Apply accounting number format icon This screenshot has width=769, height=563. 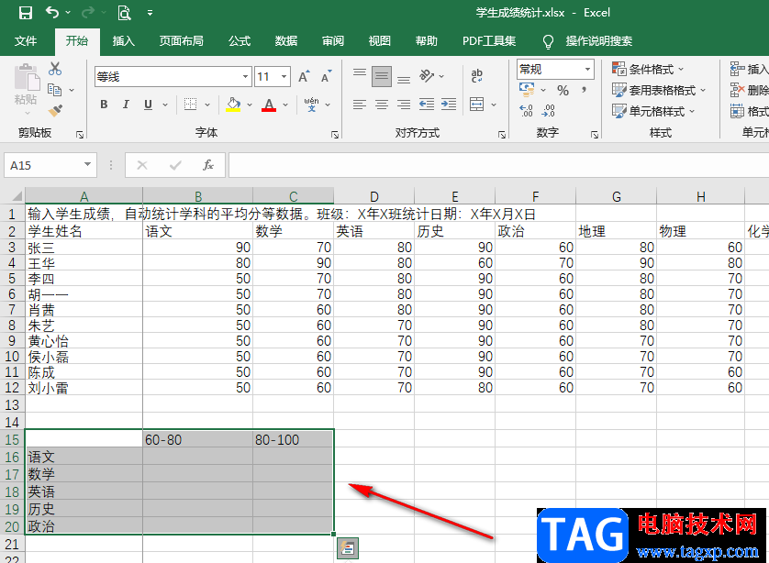pos(527,90)
